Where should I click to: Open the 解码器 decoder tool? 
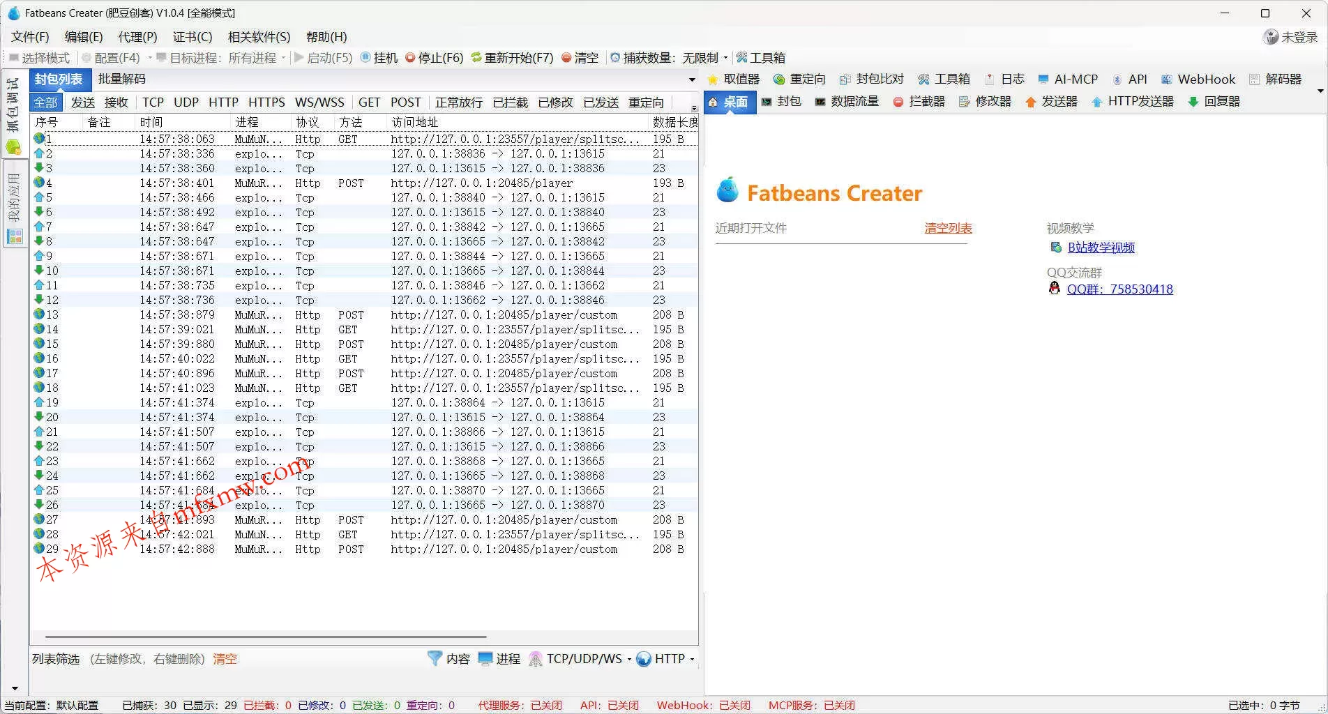[x=1276, y=79]
